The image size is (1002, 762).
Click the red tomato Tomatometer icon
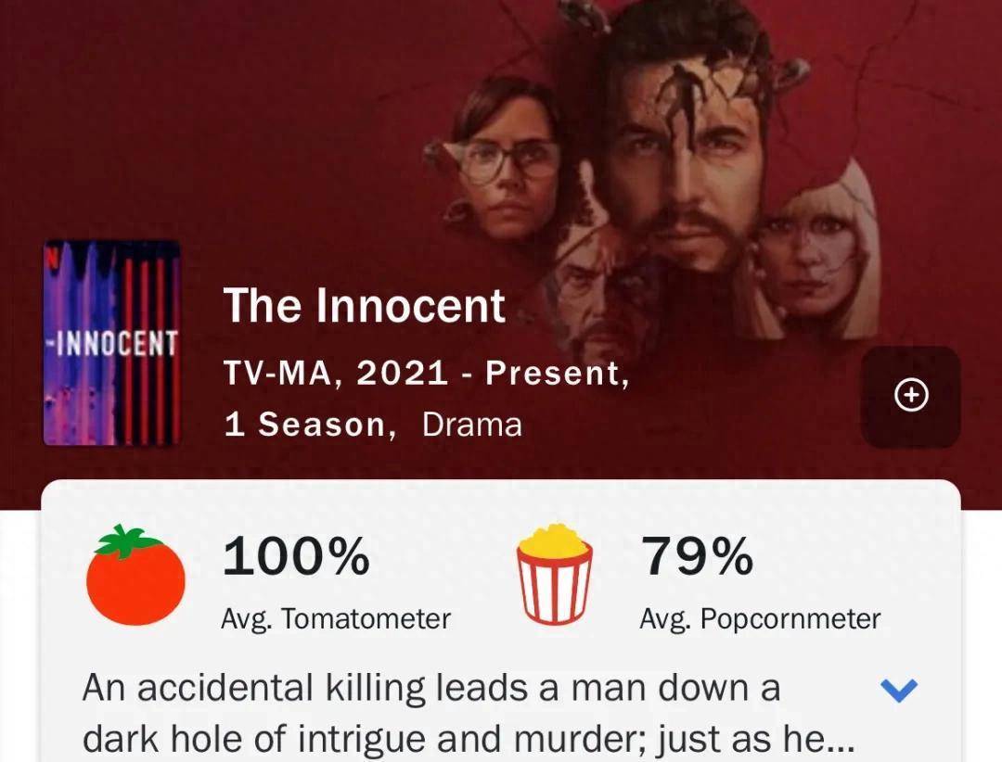[135, 575]
